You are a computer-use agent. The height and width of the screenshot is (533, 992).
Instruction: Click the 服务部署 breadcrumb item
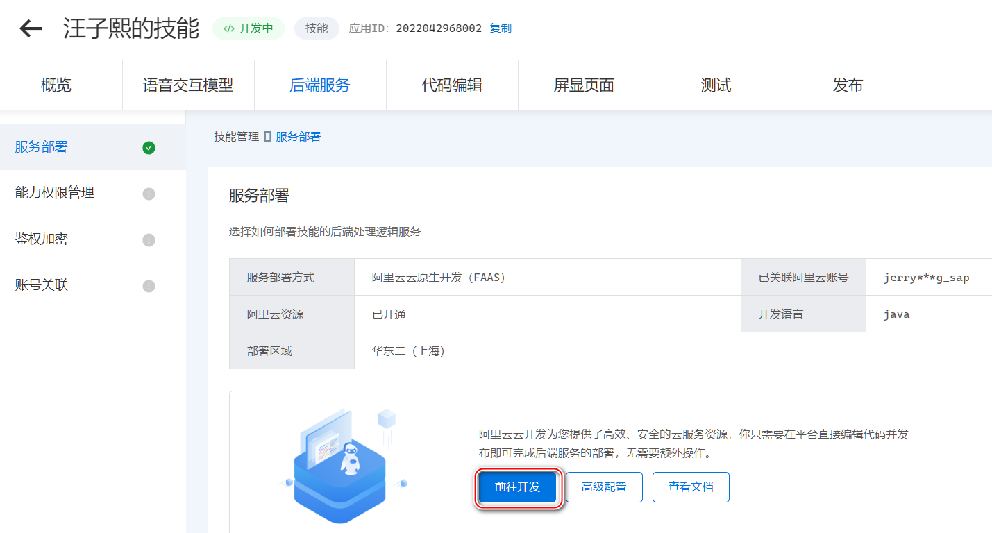(x=299, y=137)
